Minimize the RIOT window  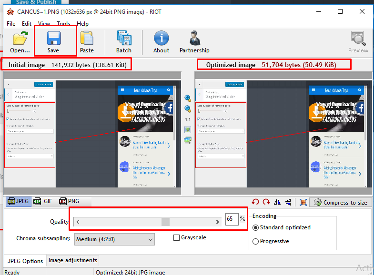click(x=319, y=11)
